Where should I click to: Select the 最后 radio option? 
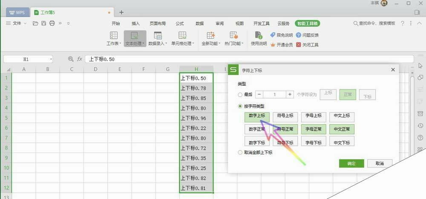(240, 95)
